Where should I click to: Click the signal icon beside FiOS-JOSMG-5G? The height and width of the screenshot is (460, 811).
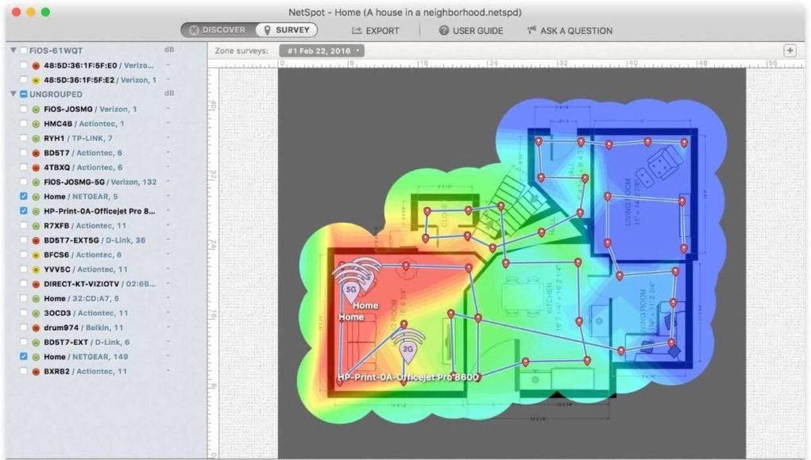coord(36,182)
